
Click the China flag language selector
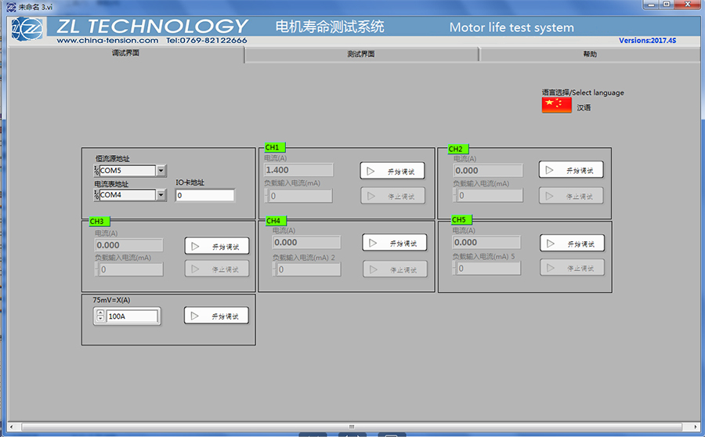[x=556, y=105]
